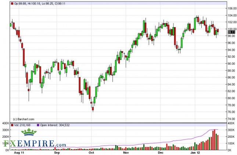Click the 84.00 price axis label
This screenshot has height=155, width=237.
click(232, 84)
